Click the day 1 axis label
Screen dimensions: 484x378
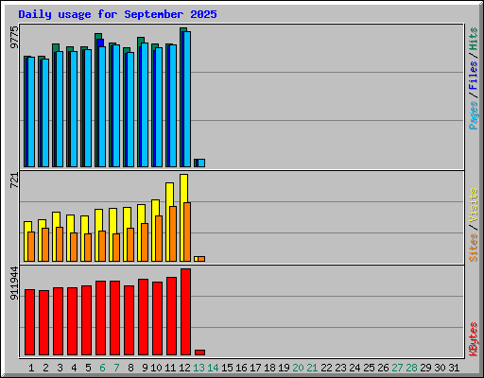31,368
